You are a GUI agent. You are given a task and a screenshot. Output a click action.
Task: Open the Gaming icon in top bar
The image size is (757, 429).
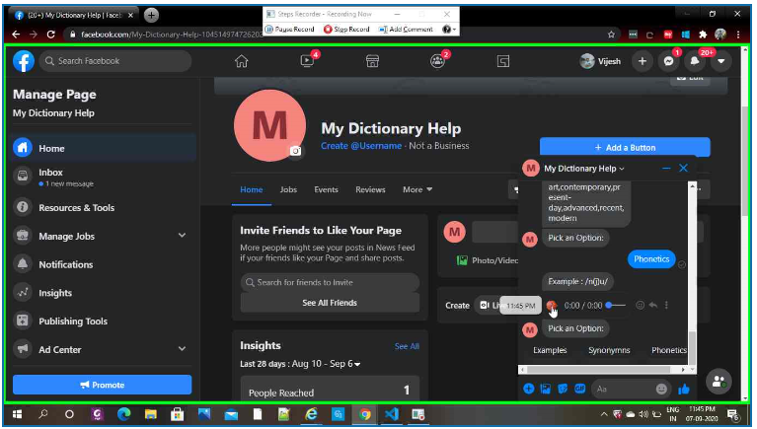coord(503,61)
